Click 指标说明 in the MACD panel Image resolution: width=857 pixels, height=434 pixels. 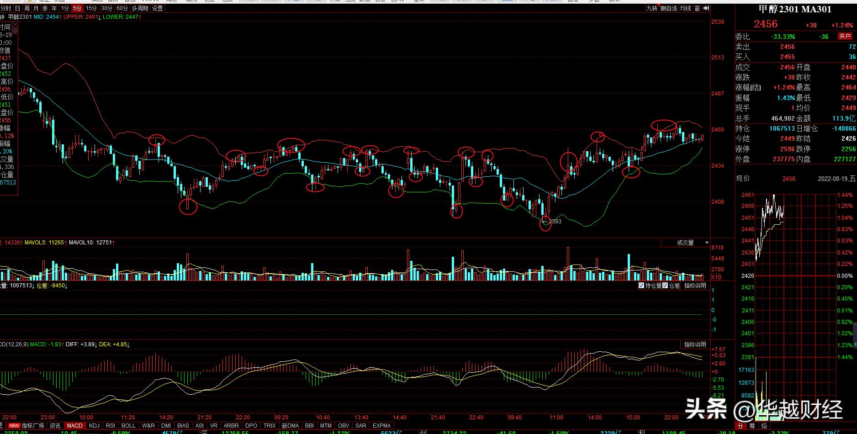[695, 344]
